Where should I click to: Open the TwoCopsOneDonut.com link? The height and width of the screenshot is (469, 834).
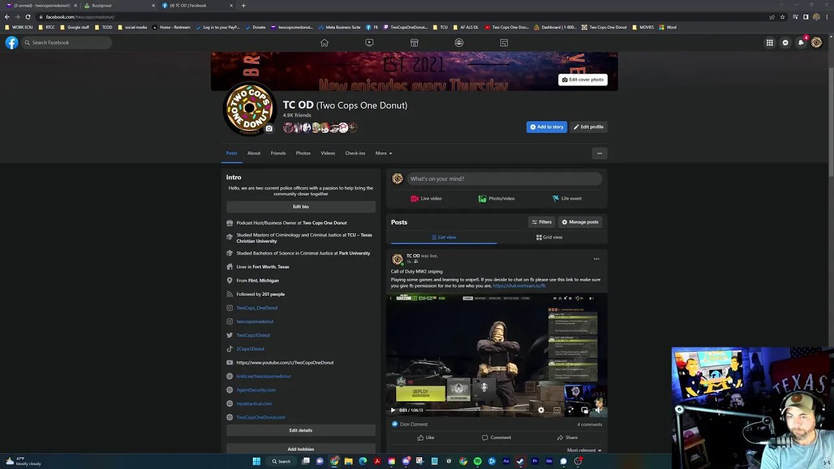(x=261, y=417)
